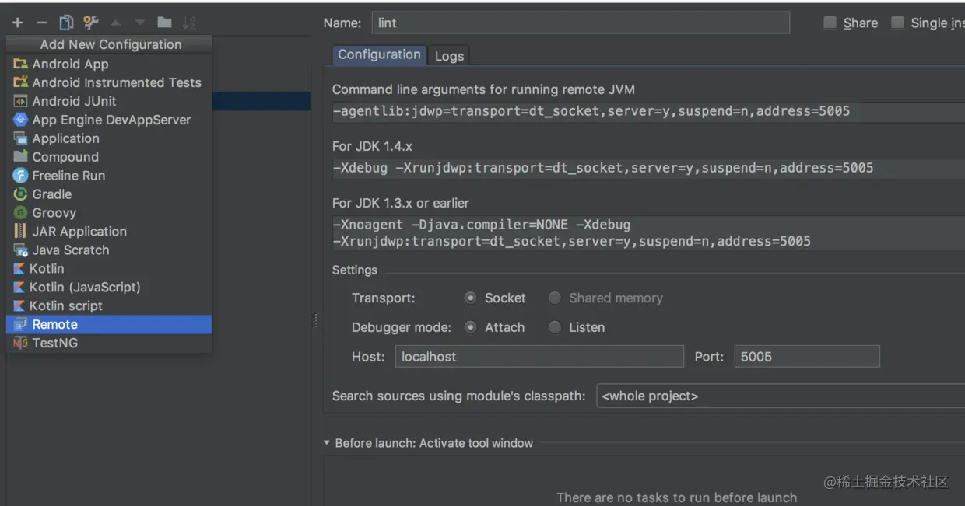
Task: Select the Listen debugger mode radio
Action: (x=555, y=327)
